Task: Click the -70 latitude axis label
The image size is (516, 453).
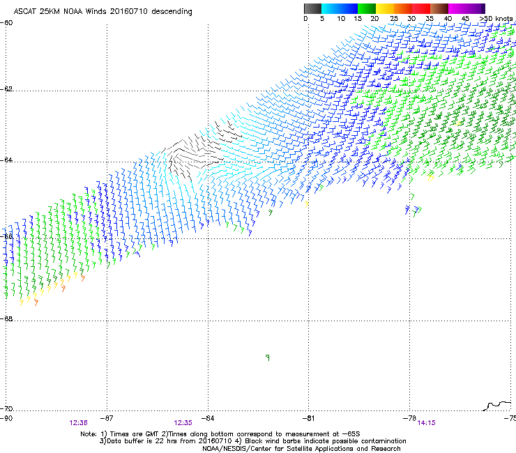Action: coord(6,409)
